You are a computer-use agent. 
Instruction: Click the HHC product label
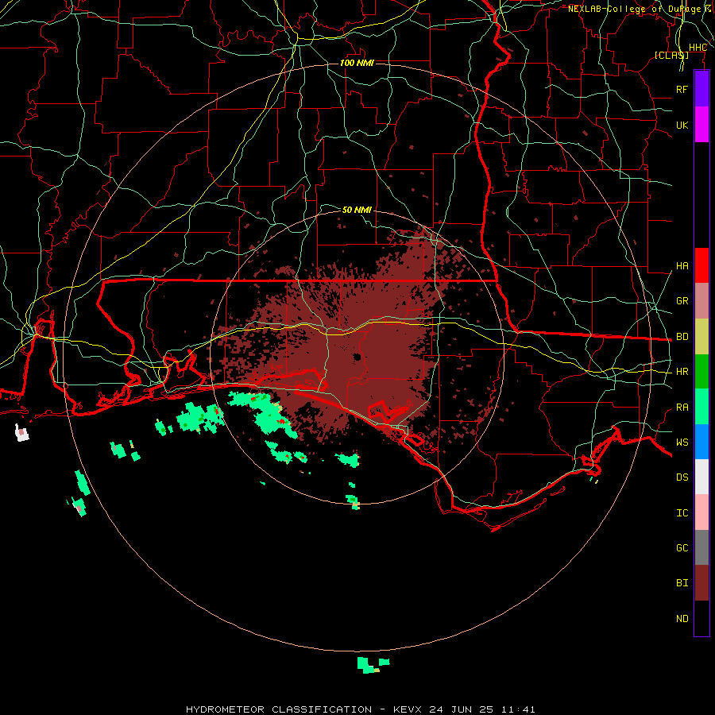pyautogui.click(x=698, y=48)
